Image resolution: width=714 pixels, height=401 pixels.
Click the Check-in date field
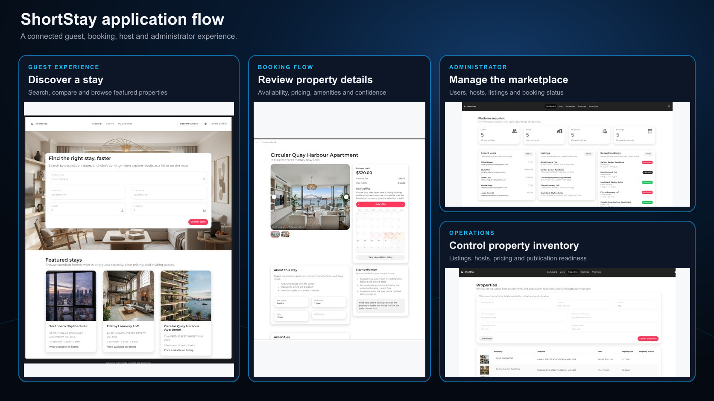point(87,193)
